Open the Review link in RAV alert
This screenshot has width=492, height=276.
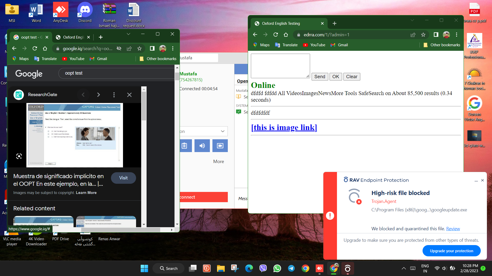[453, 229]
